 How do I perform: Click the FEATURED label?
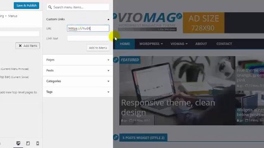click(x=130, y=60)
